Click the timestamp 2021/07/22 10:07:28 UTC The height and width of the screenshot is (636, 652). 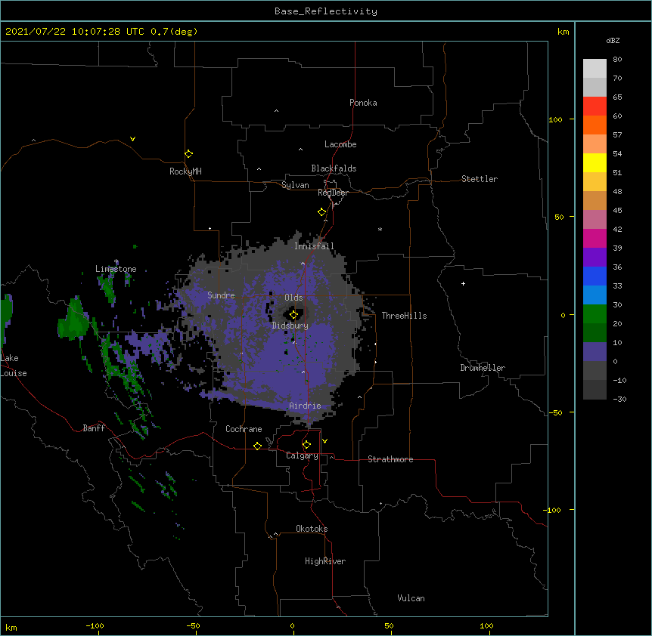coord(75,32)
